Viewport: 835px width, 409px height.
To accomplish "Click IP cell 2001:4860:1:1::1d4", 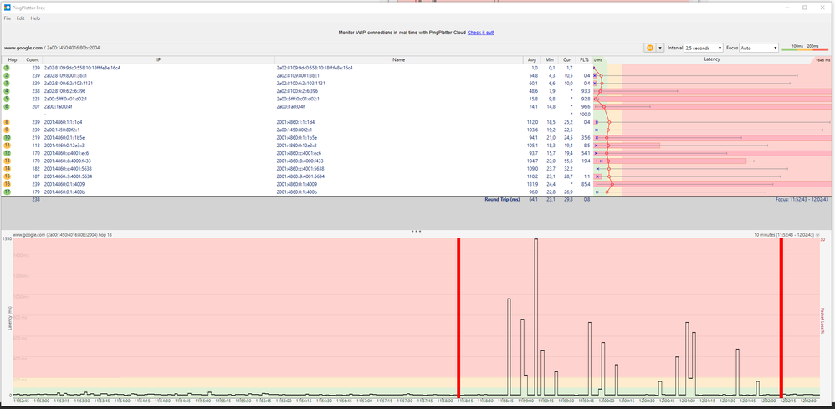I will click(x=64, y=122).
